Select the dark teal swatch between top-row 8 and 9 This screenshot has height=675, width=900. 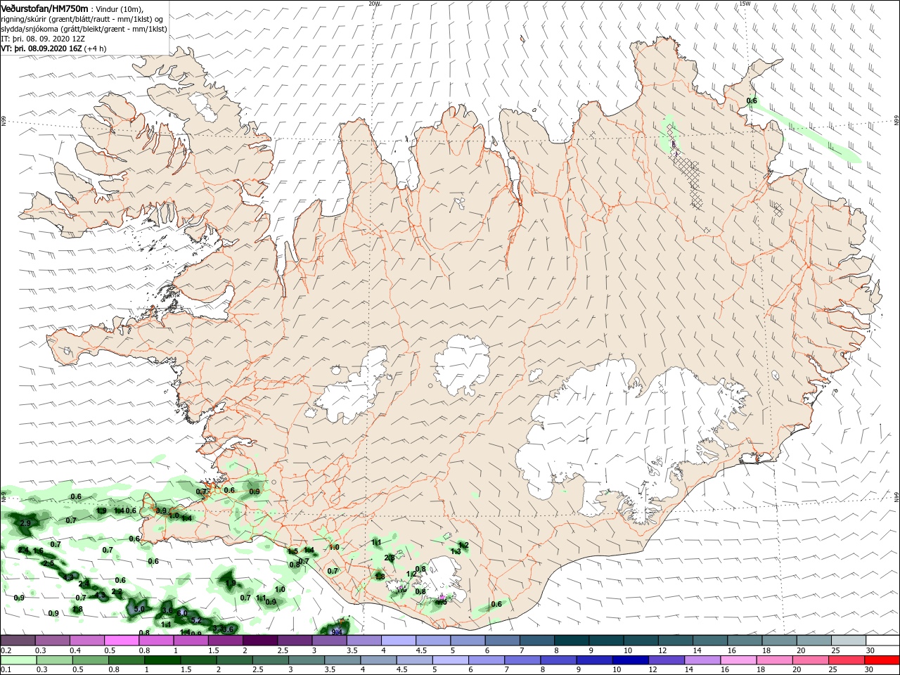pyautogui.click(x=573, y=641)
